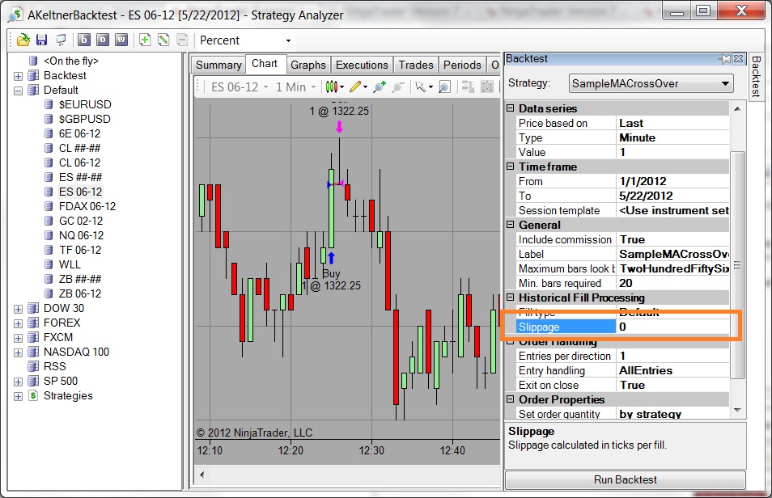Viewport: 772px width, 498px height.
Task: Select the yellow pencil drawing tool
Action: tap(358, 87)
